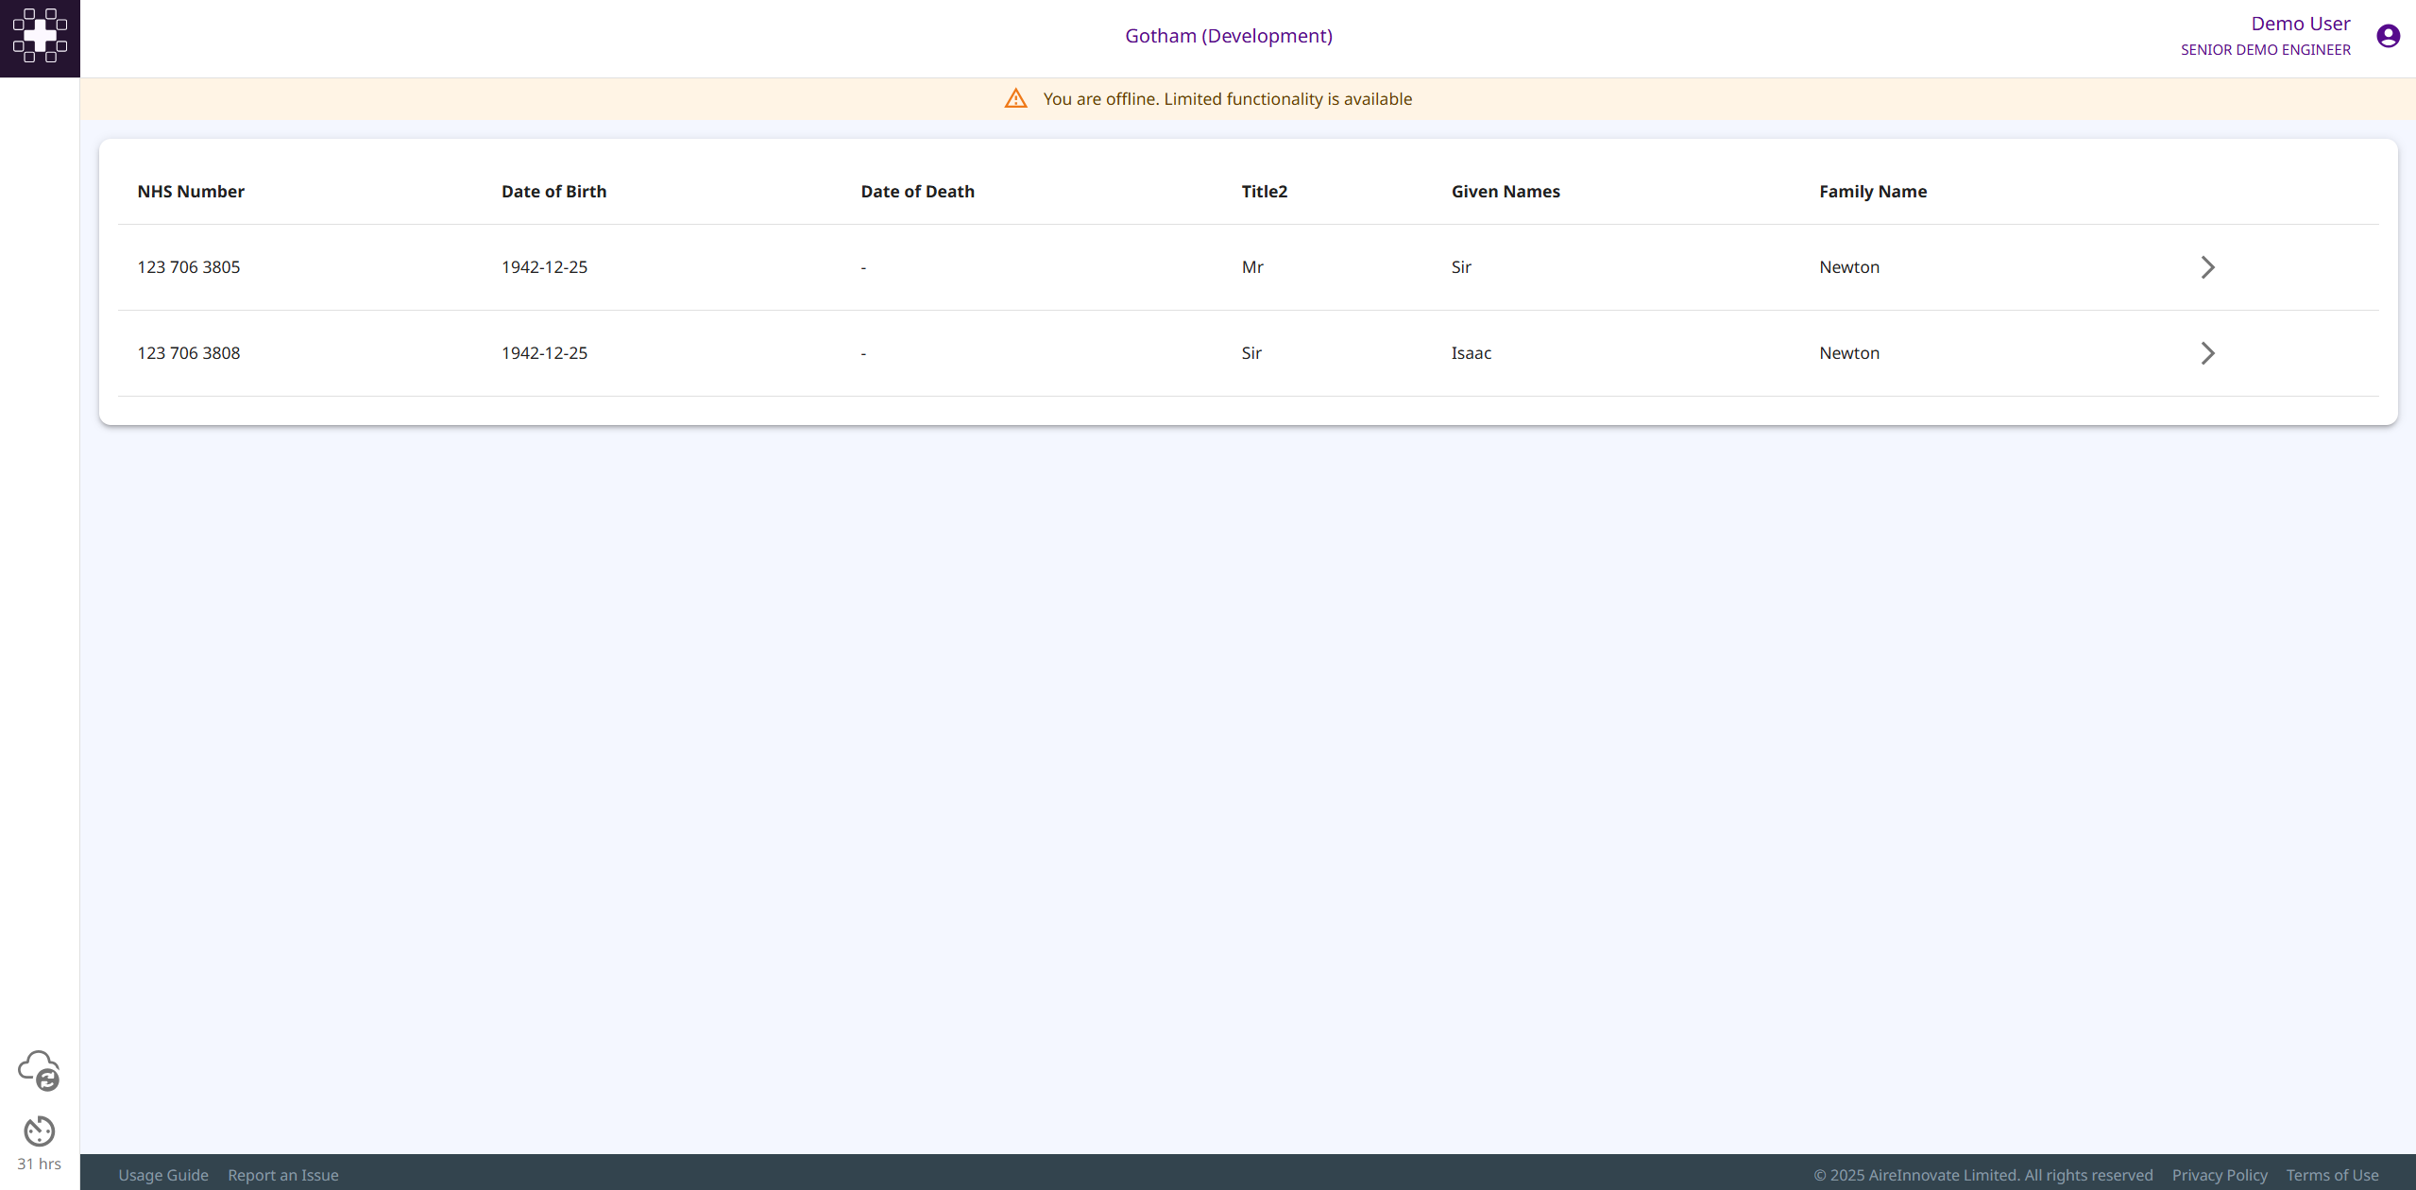The height and width of the screenshot is (1190, 2416).
Task: Click the app logo in the top-left corner
Action: click(x=40, y=38)
